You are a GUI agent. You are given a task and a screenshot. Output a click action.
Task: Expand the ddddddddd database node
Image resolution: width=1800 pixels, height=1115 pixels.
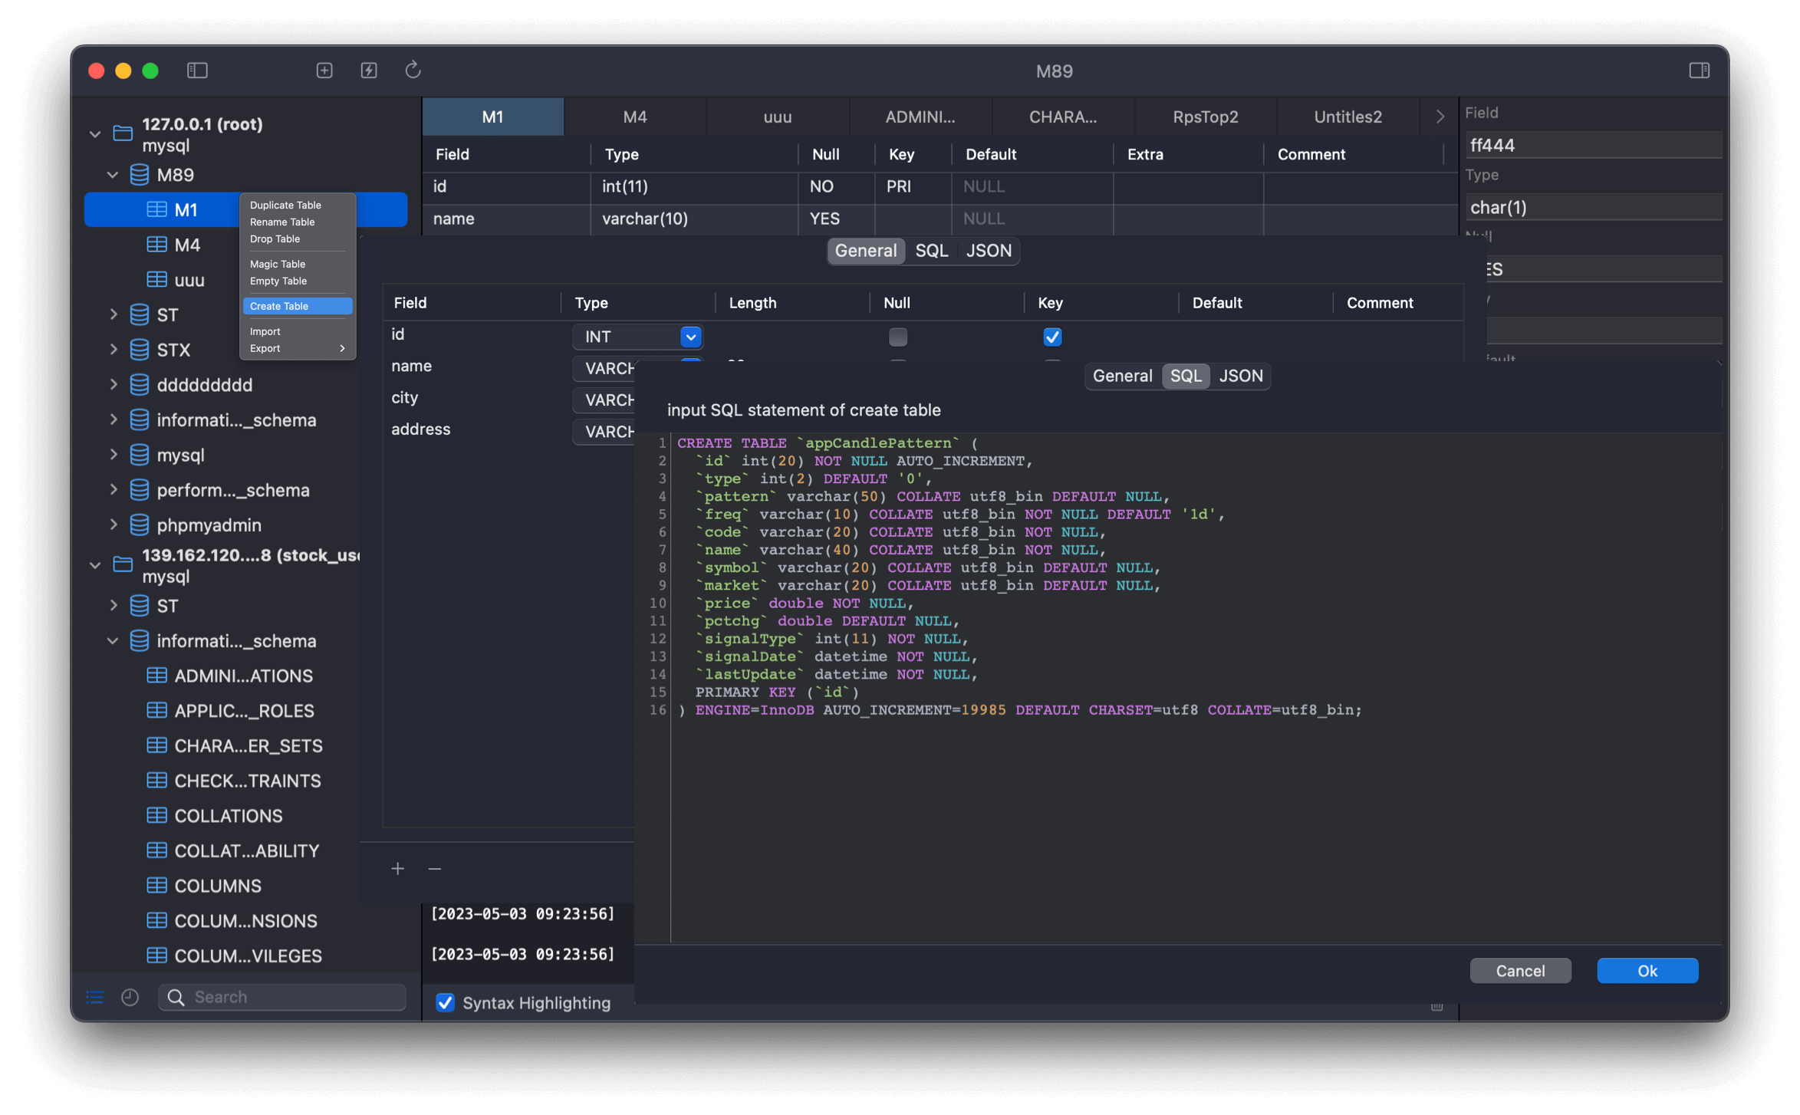[x=114, y=384]
